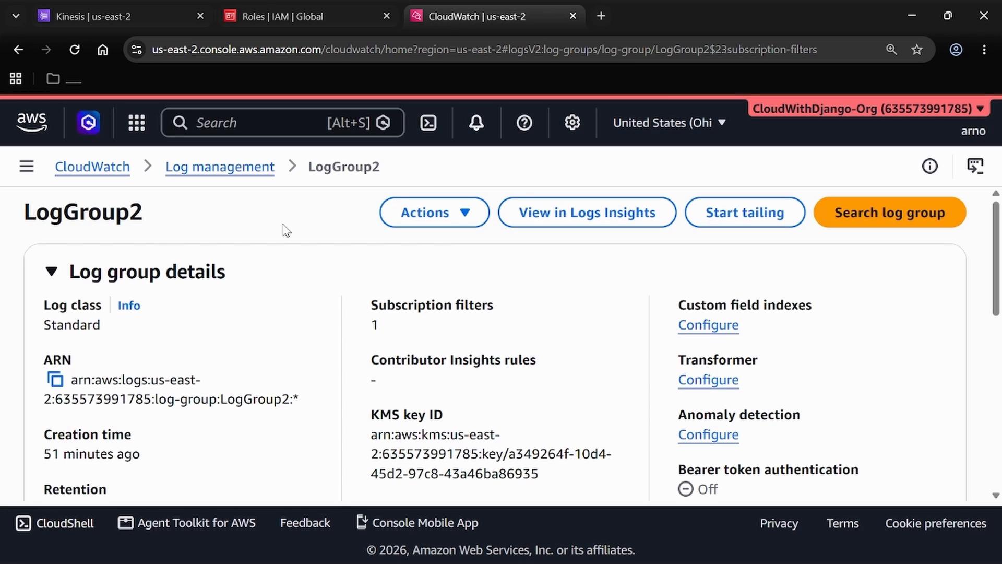The height and width of the screenshot is (564, 1002).
Task: Focus the AWS console Search field
Action: (282, 123)
